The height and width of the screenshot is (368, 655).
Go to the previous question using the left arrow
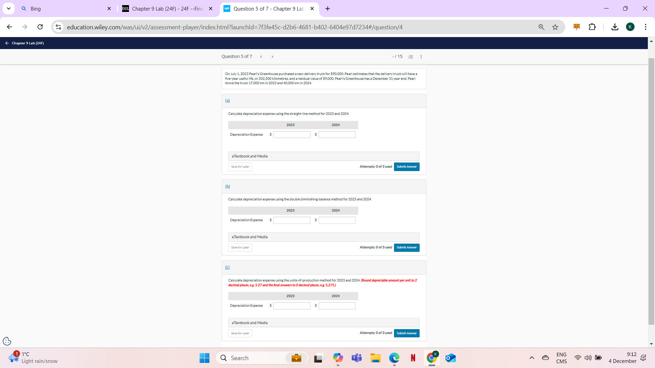[261, 57]
